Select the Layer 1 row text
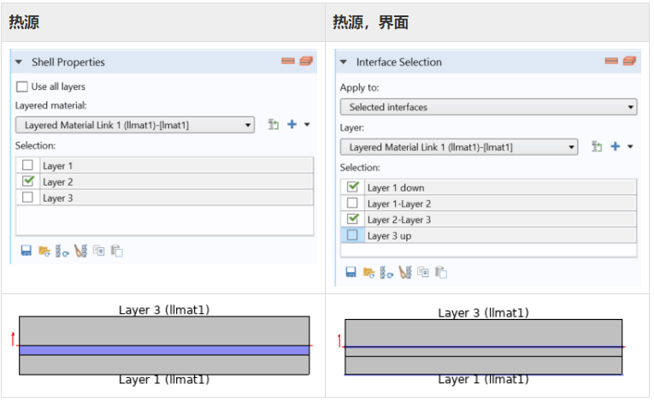Viewport: 654px width, 402px height. tap(57, 166)
